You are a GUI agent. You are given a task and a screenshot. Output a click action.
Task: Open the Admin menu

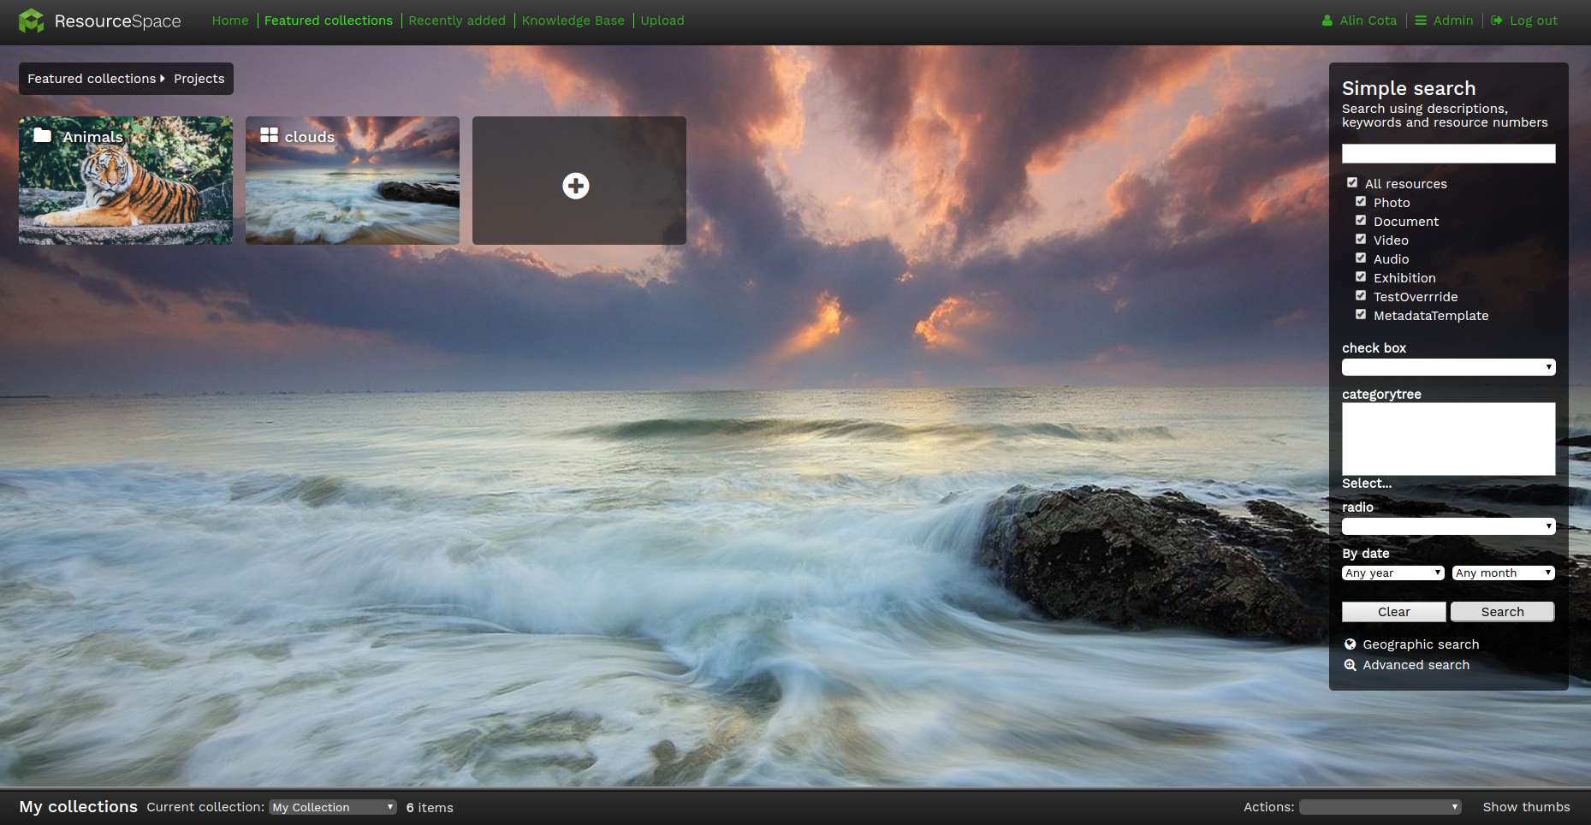(x=1445, y=21)
